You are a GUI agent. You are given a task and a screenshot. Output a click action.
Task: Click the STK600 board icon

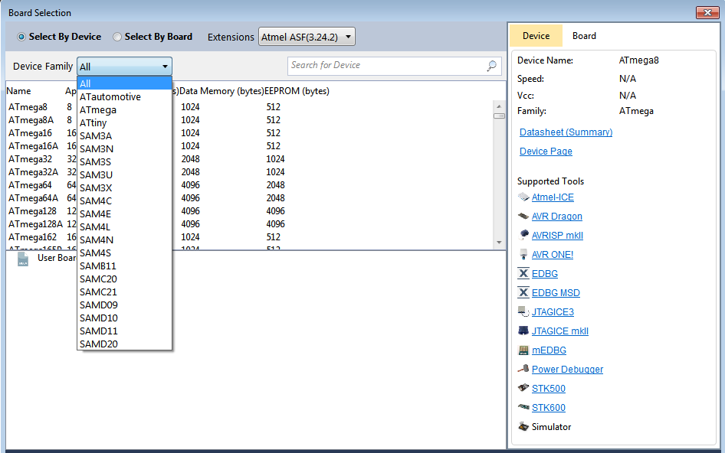coord(523,407)
